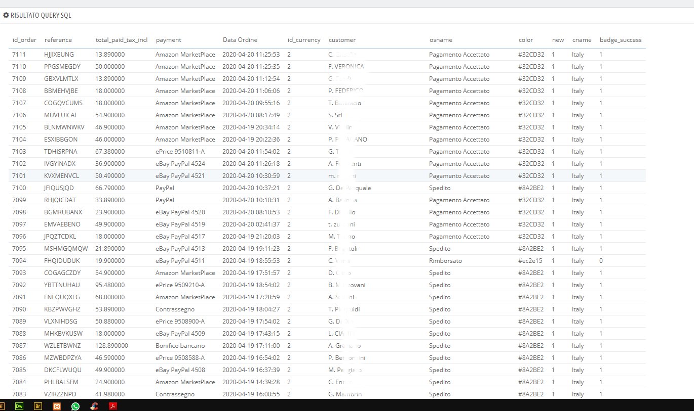
Task: Click reference DKCFLWUQU
Action: pos(63,370)
